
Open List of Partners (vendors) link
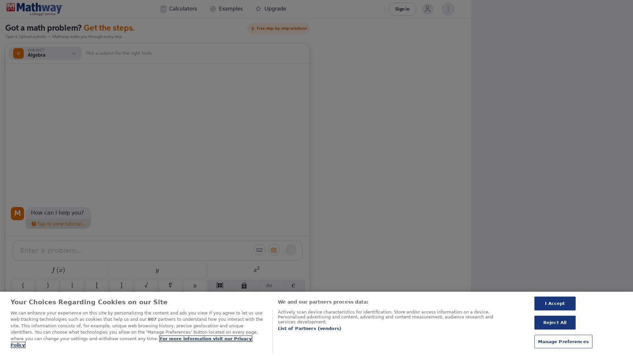click(x=310, y=329)
